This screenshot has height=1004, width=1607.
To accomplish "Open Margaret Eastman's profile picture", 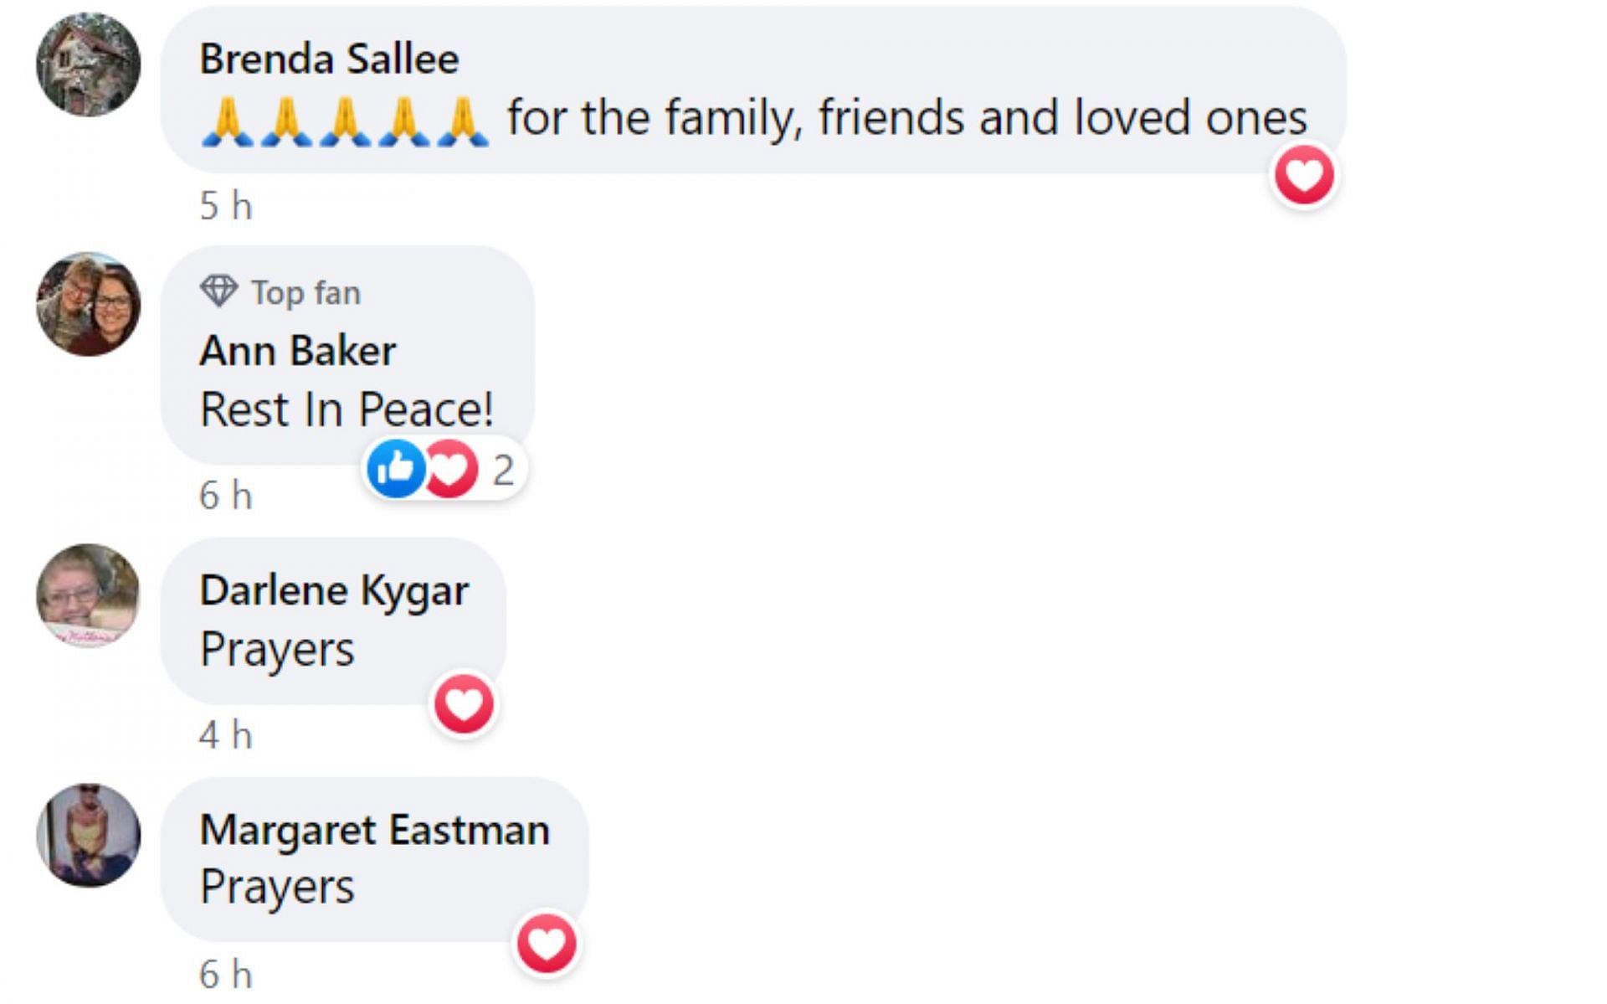I will point(88,835).
